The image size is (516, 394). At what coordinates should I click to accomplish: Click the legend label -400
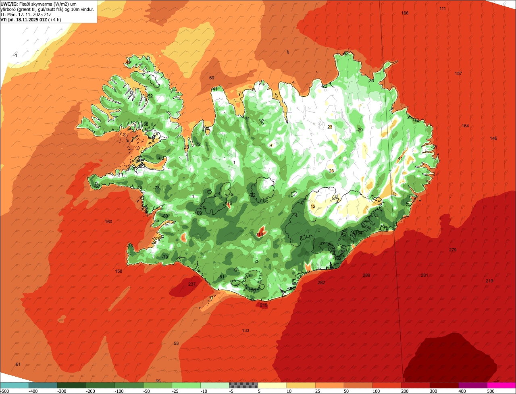click(33, 391)
